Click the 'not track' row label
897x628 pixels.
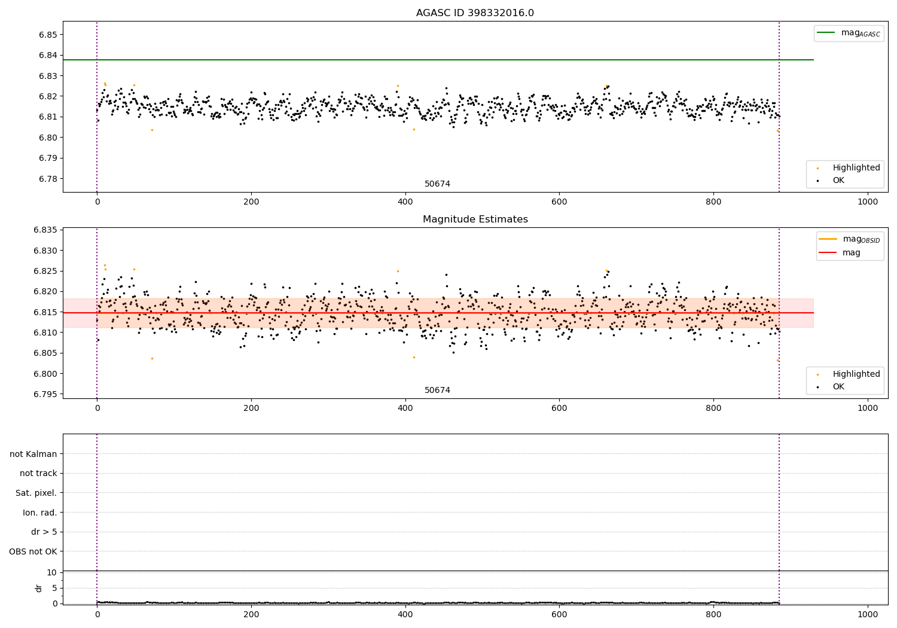click(x=38, y=474)
